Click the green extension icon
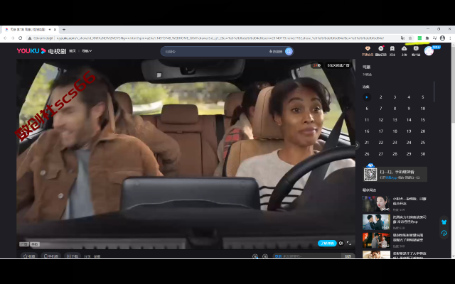455x284 pixels. 419,38
